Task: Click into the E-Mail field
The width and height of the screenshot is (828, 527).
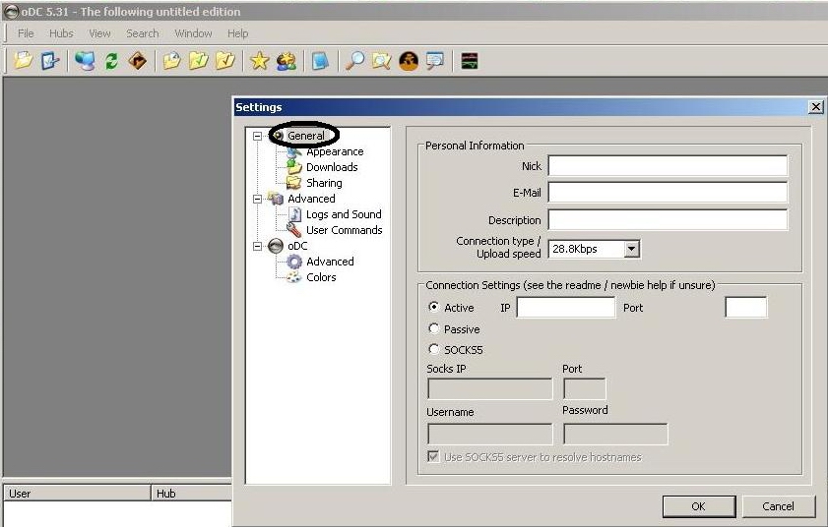Action: click(x=668, y=192)
